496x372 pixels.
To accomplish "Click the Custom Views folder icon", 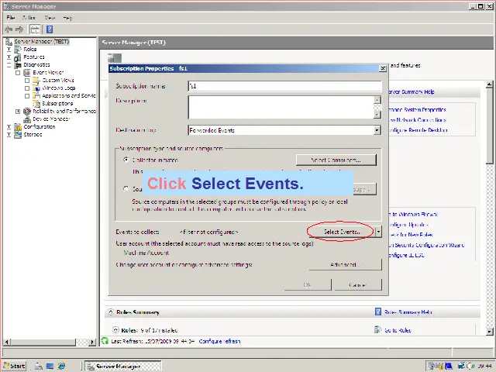I will pos(36,81).
